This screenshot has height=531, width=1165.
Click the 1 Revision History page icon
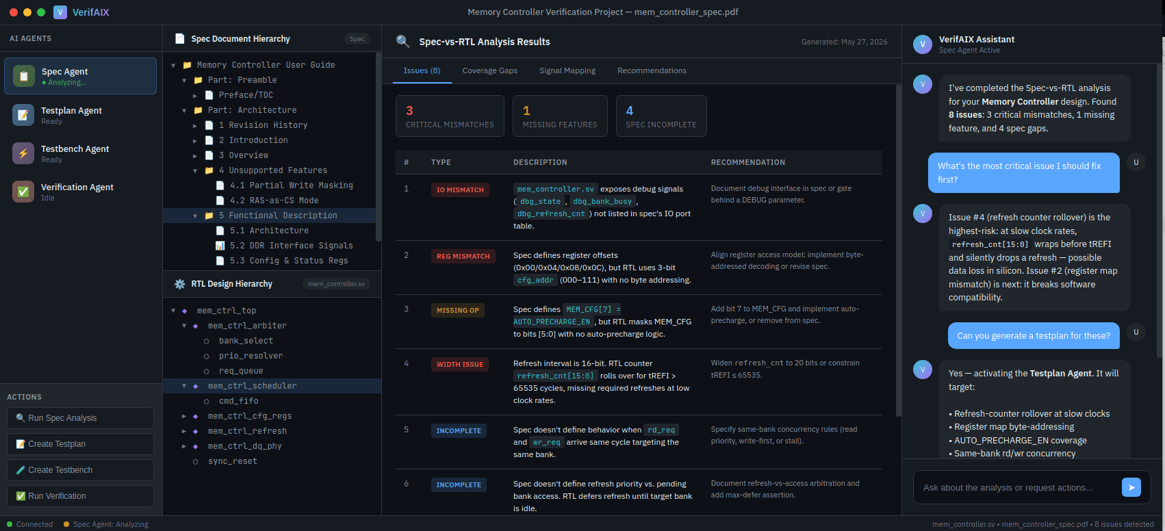(209, 125)
